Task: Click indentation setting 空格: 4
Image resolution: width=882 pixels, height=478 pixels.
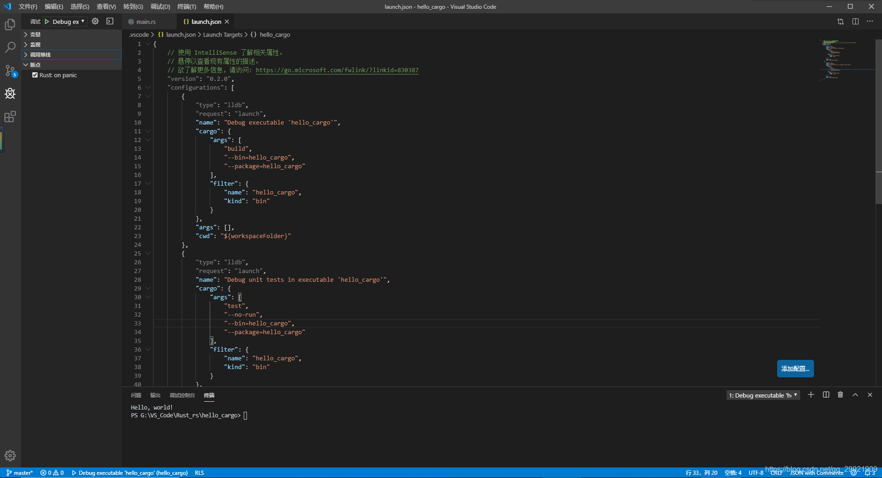Action: coord(733,472)
